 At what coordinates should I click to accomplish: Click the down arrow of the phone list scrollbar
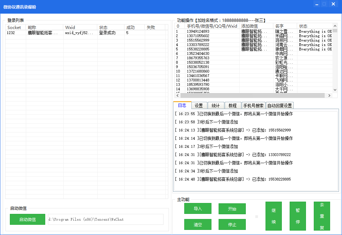335,90
